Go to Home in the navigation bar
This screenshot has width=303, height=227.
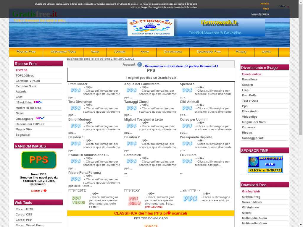[x=144, y=52]
